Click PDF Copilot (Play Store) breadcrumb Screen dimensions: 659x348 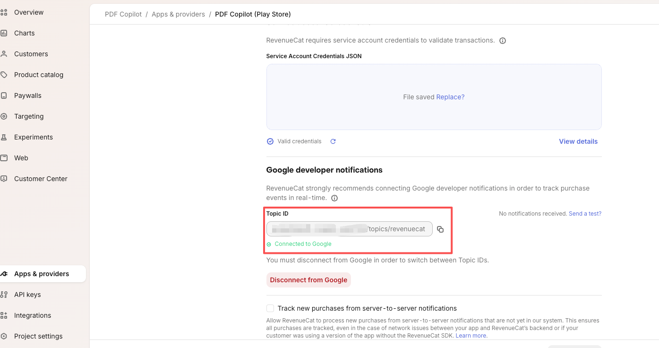point(253,14)
